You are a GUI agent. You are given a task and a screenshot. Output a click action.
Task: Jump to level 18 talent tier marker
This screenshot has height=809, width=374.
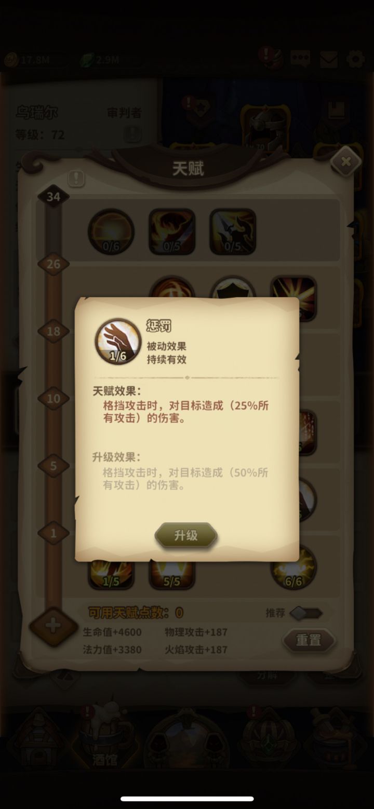click(54, 331)
